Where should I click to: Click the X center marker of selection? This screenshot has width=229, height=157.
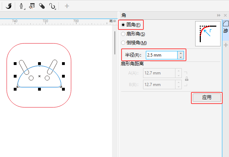coord(39,76)
